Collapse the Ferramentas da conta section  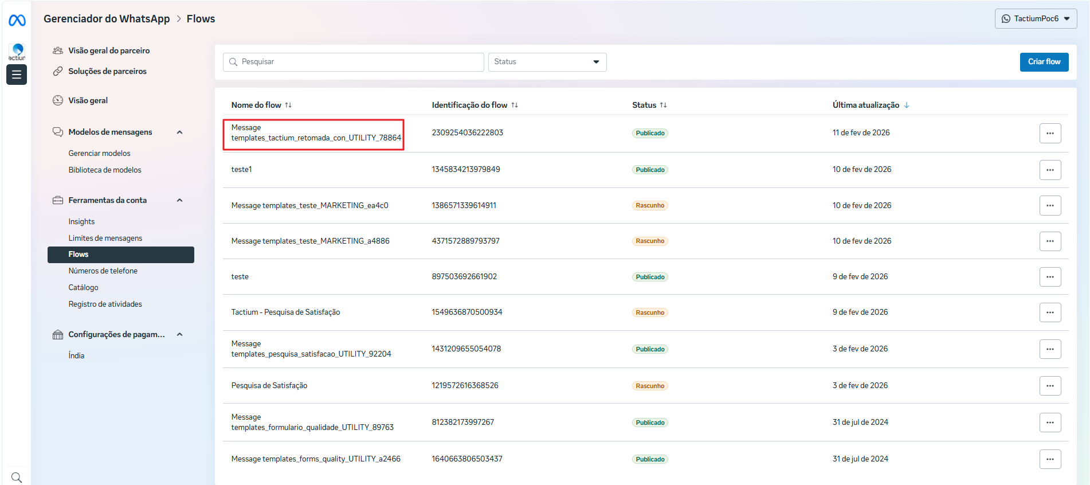tap(179, 201)
